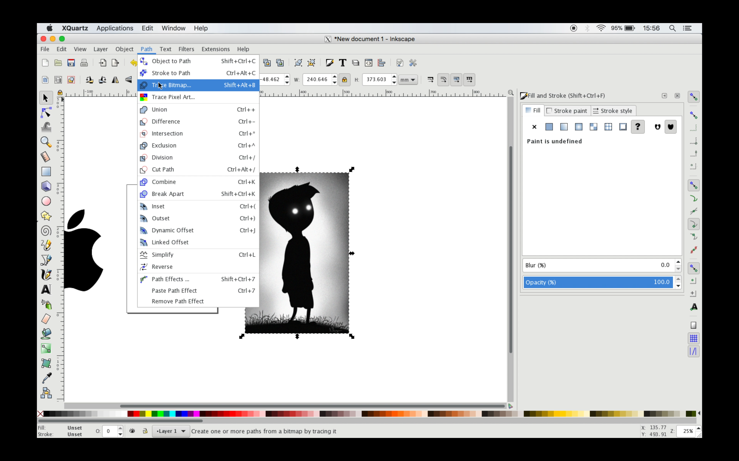Choose Object to Path menu entry
739x461 pixels.
click(198, 61)
